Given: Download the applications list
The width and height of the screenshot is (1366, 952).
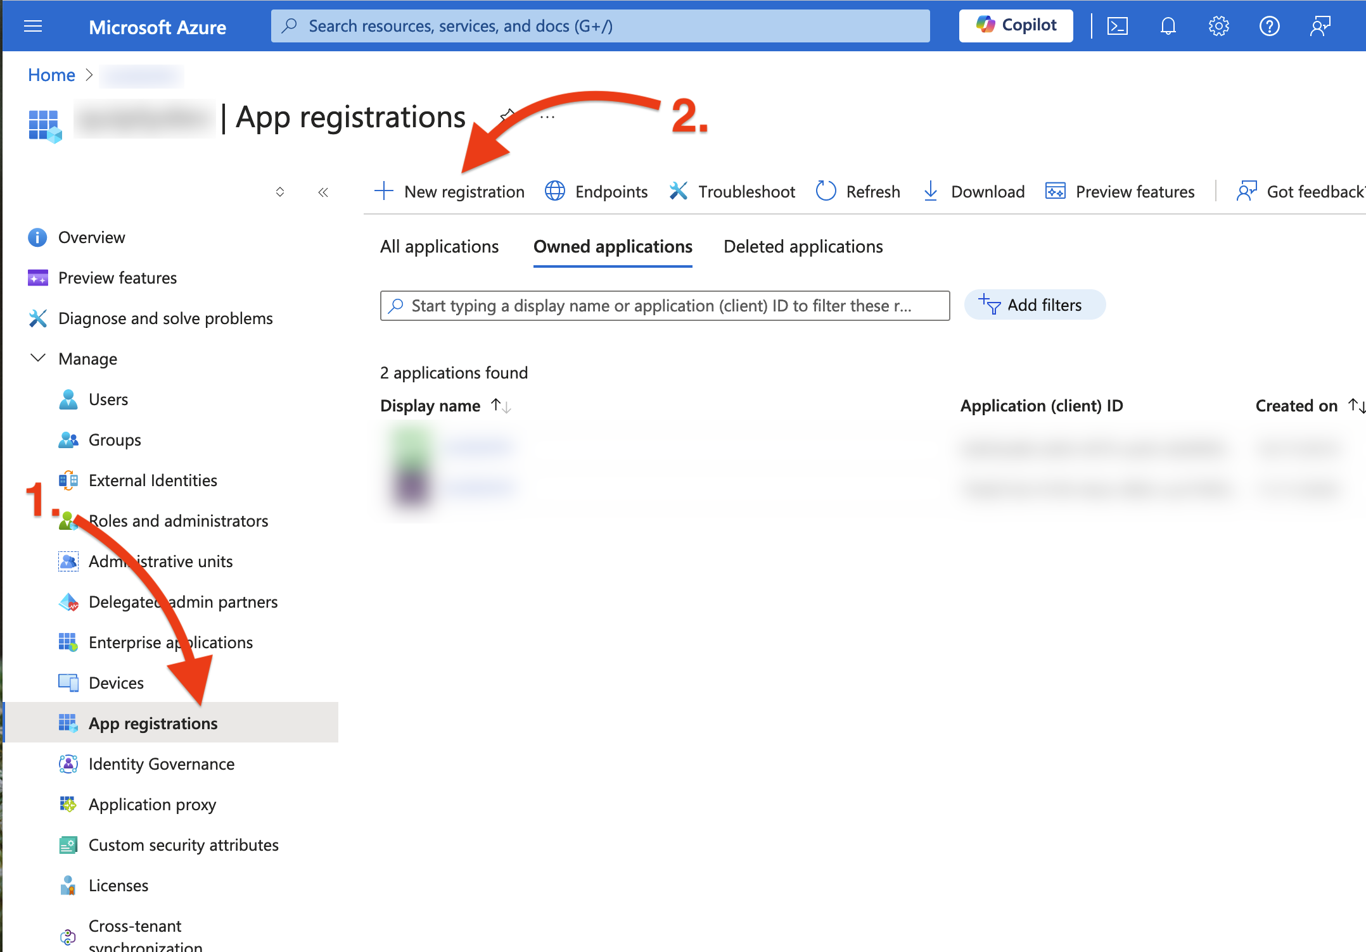Looking at the screenshot, I should [974, 191].
